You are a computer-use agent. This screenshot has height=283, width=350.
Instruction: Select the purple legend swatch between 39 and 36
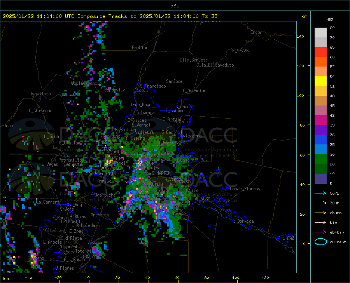[320, 130]
